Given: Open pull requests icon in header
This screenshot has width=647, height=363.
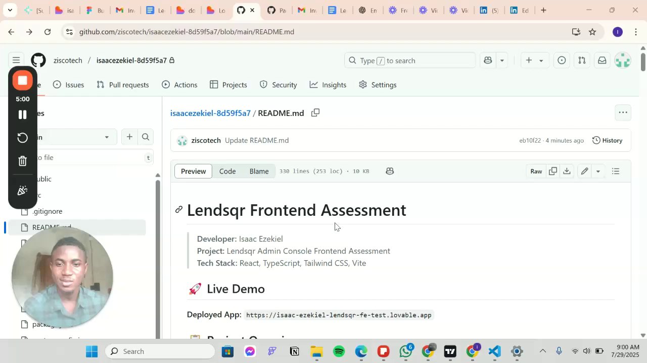Looking at the screenshot, I should 582,60.
